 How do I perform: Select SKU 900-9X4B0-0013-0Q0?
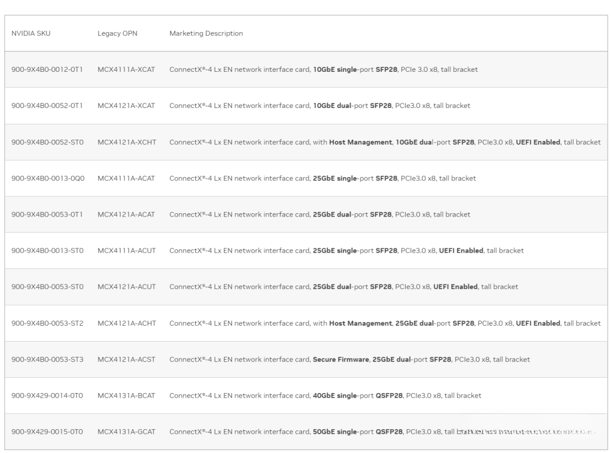click(x=48, y=178)
